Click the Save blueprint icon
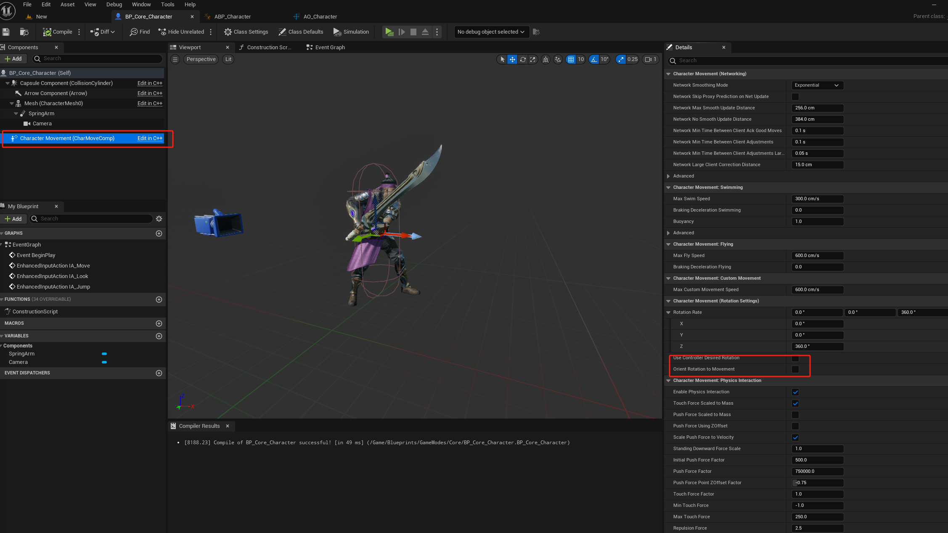 coord(6,32)
